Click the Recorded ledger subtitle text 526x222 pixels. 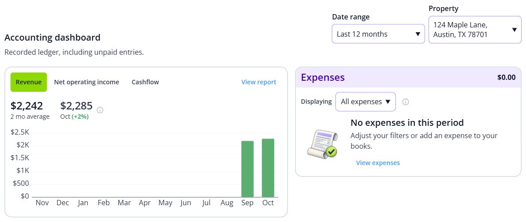pyautogui.click(x=74, y=53)
